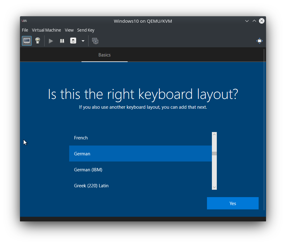This screenshot has height=245, width=286.
Task: Open the View menu
Action: click(x=69, y=30)
